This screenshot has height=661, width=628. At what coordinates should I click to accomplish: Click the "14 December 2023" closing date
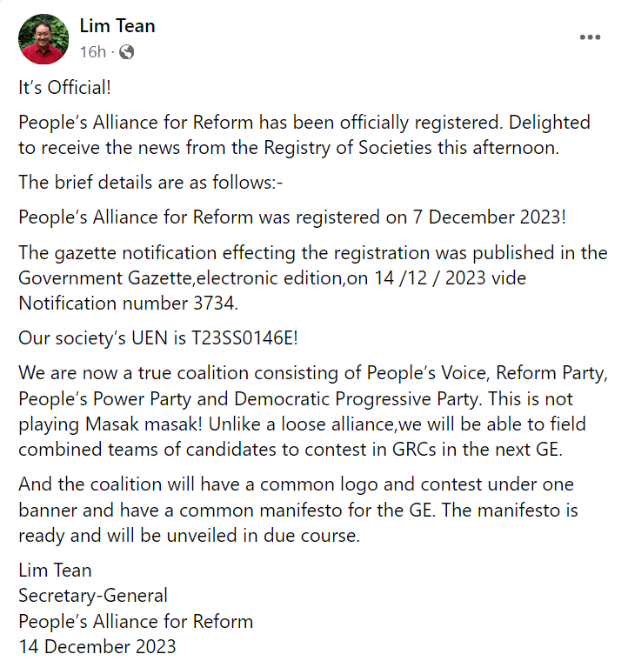click(97, 646)
